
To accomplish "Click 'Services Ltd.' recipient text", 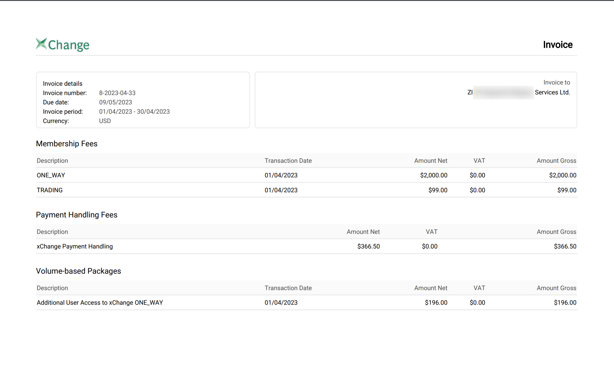I will pos(552,92).
